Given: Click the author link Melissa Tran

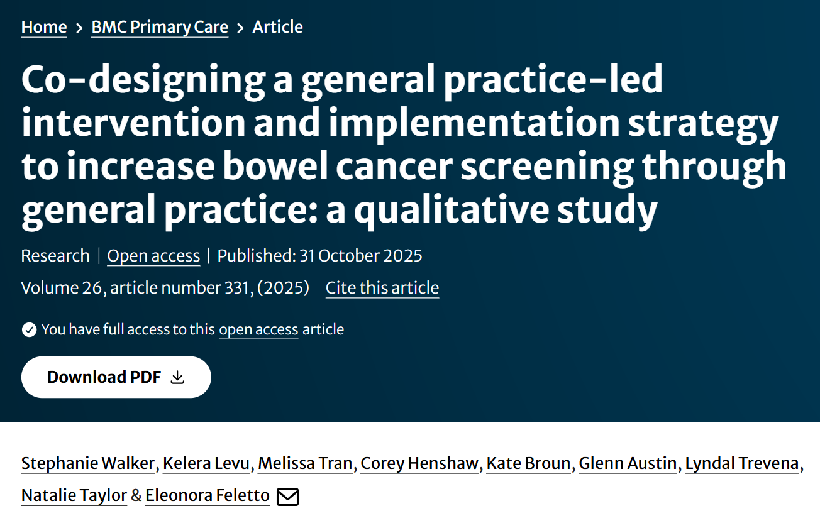Looking at the screenshot, I should coord(305,463).
